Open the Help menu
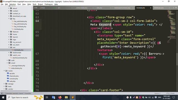The height and width of the screenshot is (100, 178). point(56,4)
